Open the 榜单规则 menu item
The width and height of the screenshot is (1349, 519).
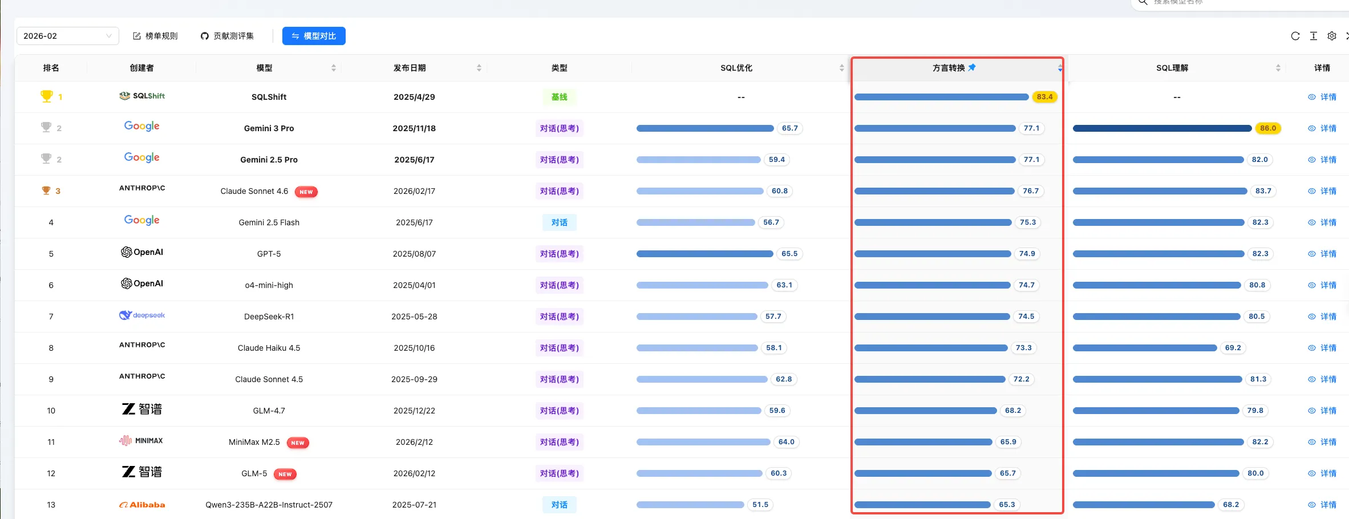tap(156, 36)
